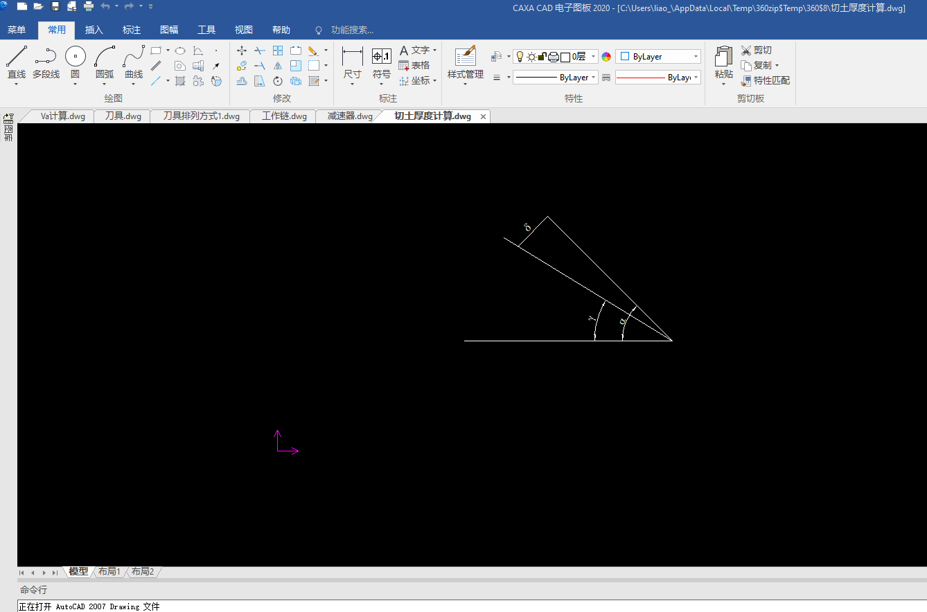Click the 剪切 cut button
Viewport: 927px width, 612px height.
coord(756,51)
